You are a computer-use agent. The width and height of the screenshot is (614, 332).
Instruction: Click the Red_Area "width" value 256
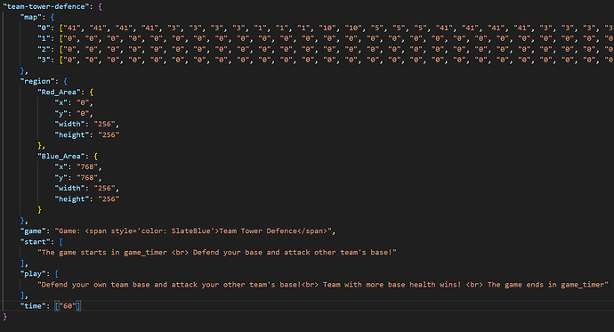pos(104,124)
